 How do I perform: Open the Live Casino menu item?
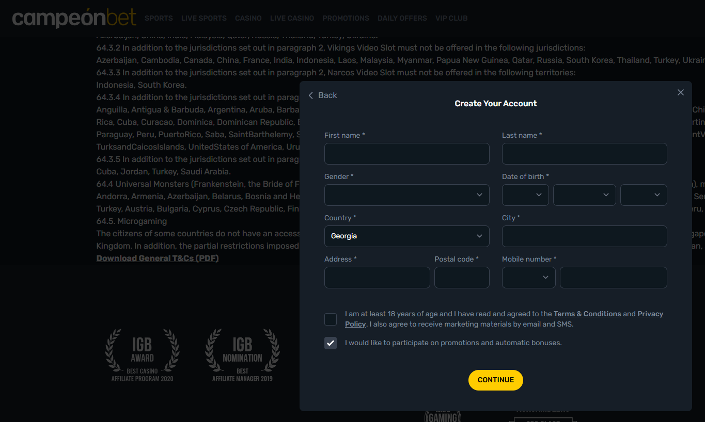pos(292,18)
